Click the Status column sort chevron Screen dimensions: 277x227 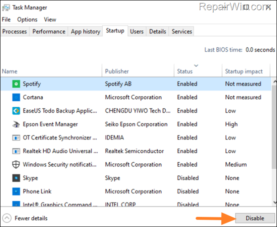tap(196, 66)
